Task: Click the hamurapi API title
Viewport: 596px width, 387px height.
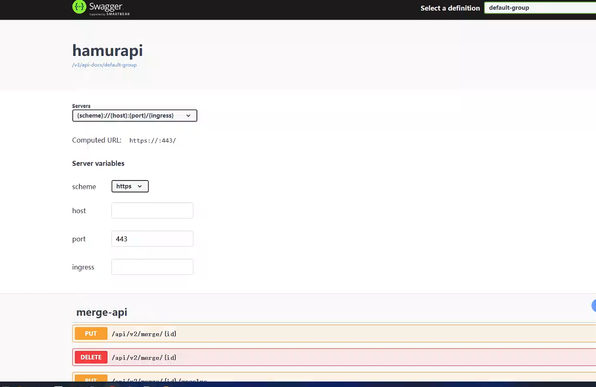Action: (x=107, y=50)
